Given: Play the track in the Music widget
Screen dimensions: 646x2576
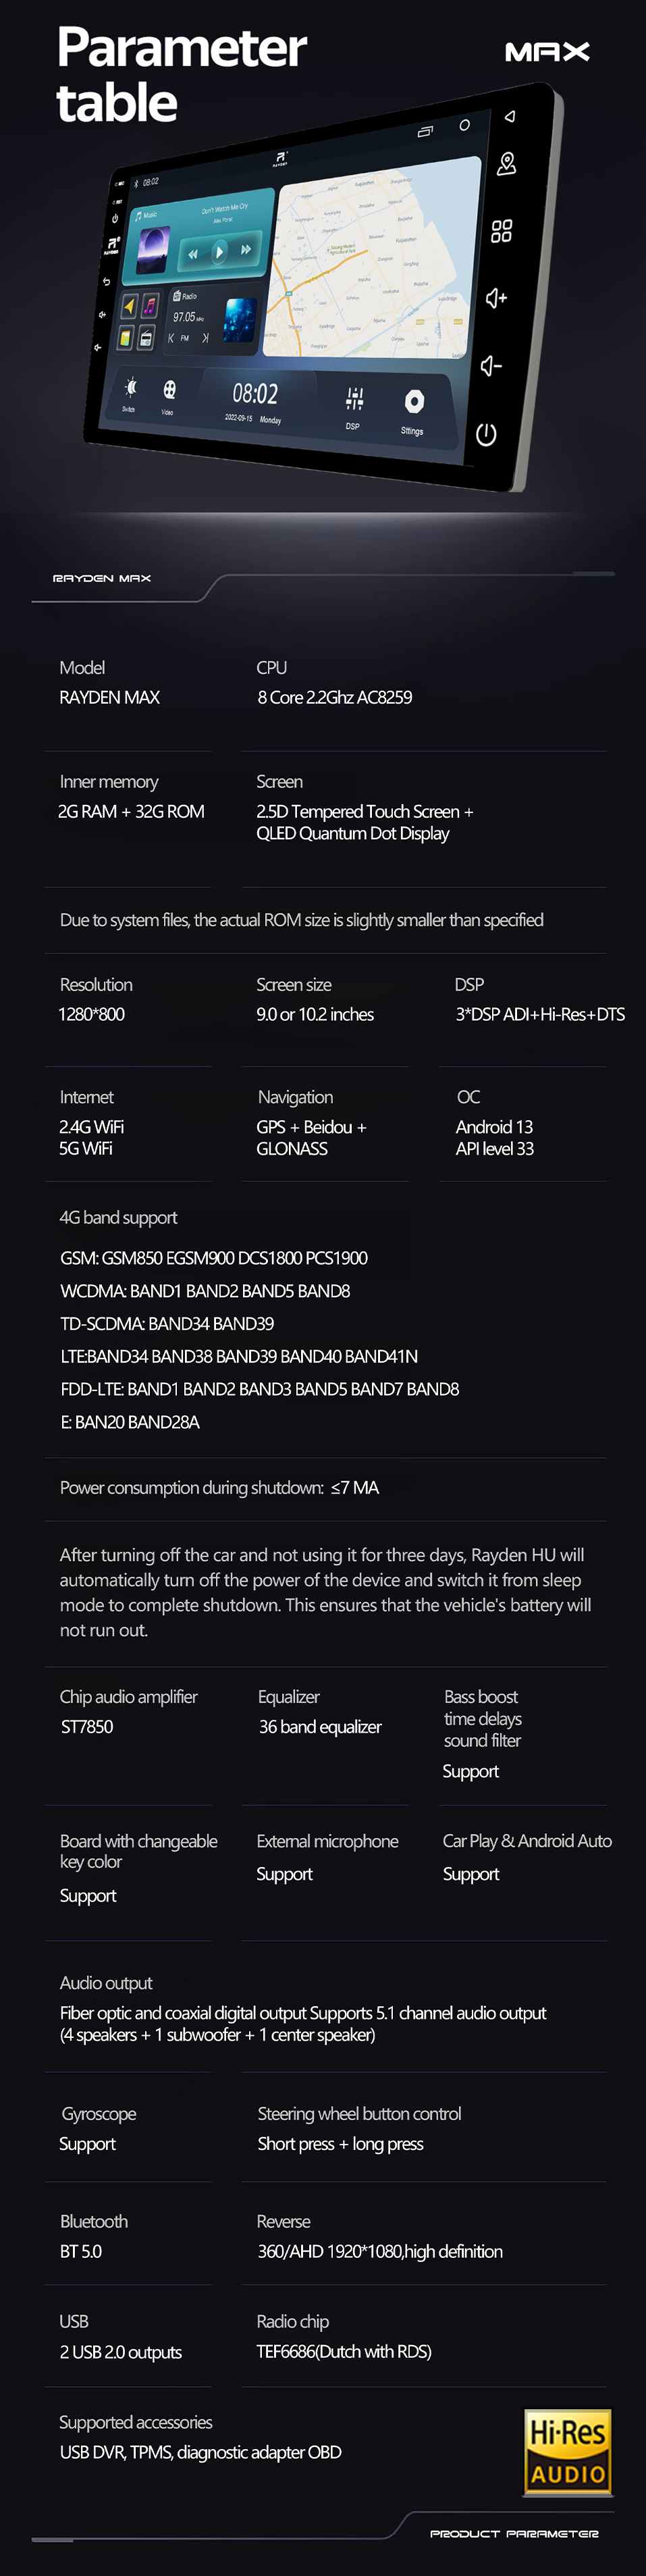Looking at the screenshot, I should [x=219, y=252].
